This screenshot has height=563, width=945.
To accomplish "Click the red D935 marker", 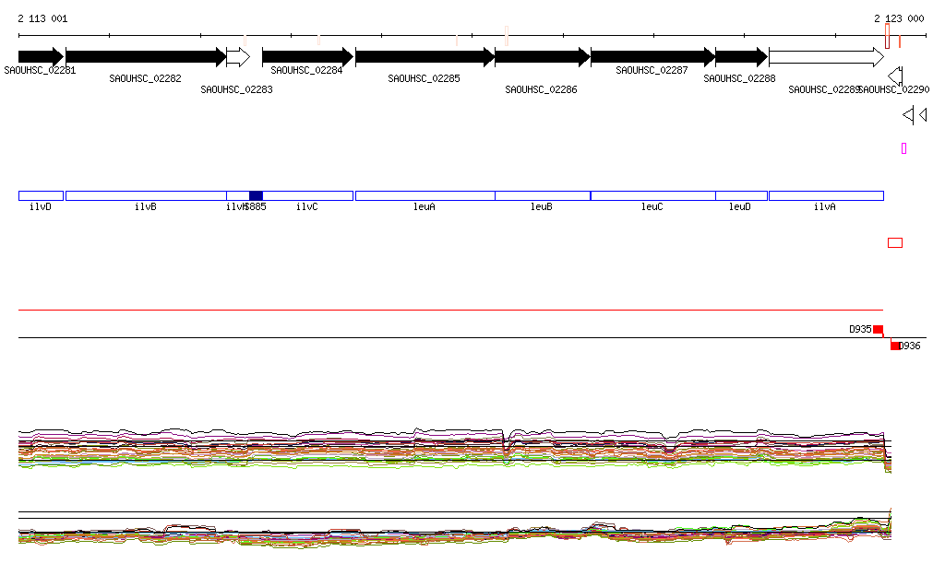I will pyautogui.click(x=878, y=330).
